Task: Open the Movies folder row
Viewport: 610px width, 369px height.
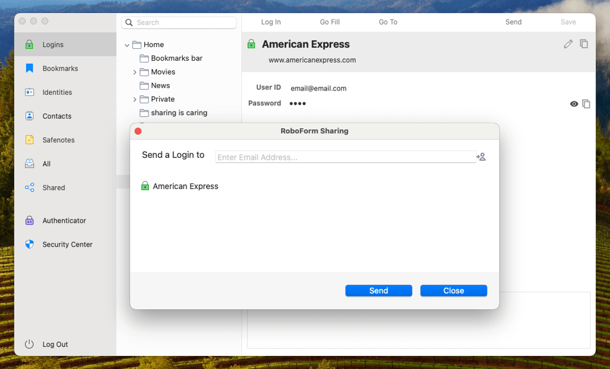Action: coord(157,72)
